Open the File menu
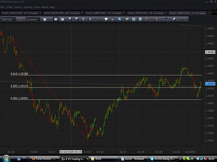This screenshot has width=217, height=162. [x=2, y=7]
